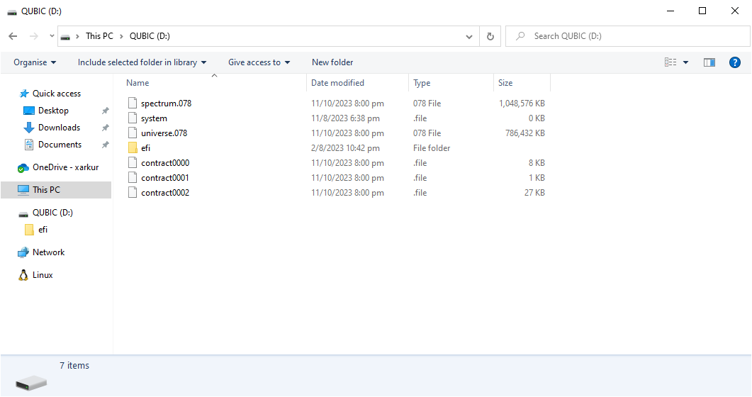Click the contract0002 file name
Screen dimensions: 752x397
[165, 192]
